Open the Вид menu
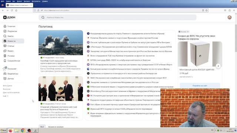237x133 pixels. 14,1
